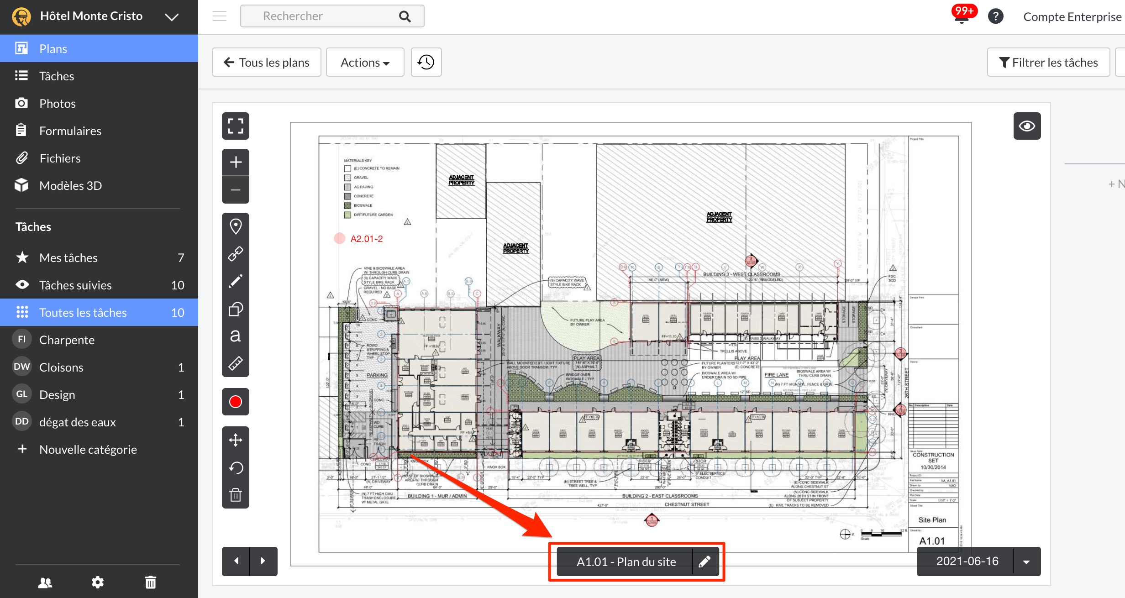Open the Actions dropdown

(x=365, y=62)
